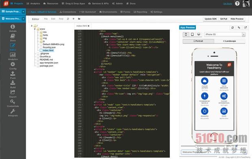Open the user profile avatar

[246, 4]
